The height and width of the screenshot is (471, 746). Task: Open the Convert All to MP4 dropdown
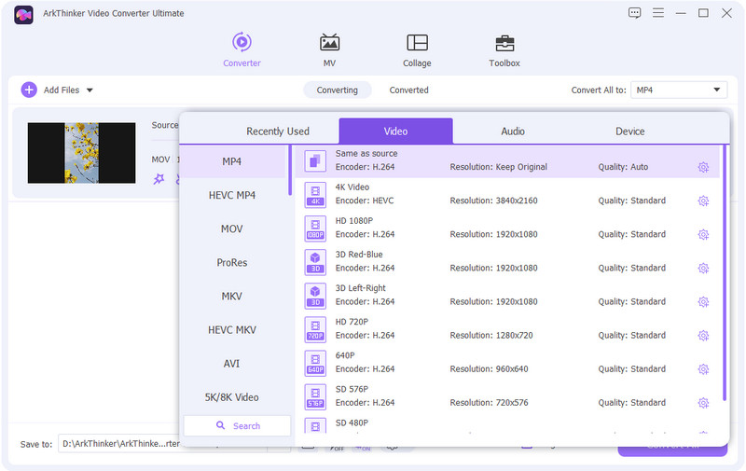pyautogui.click(x=679, y=90)
